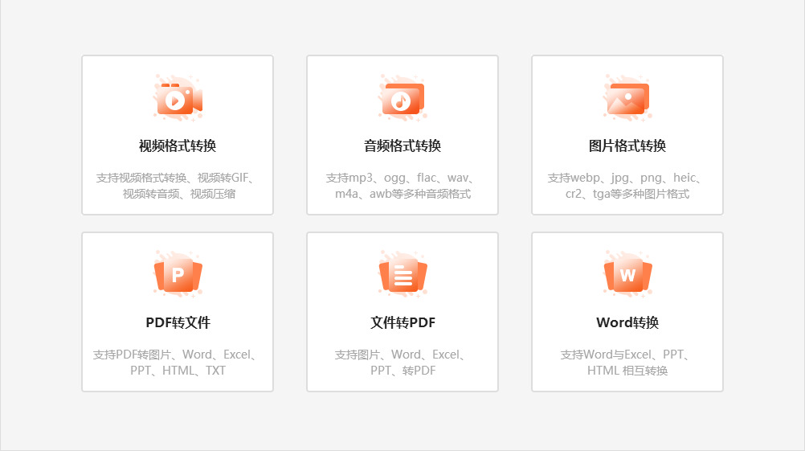This screenshot has width=805, height=451.
Task: Click description 支持视频格式转换、视频转GIF
Action: click(x=178, y=186)
